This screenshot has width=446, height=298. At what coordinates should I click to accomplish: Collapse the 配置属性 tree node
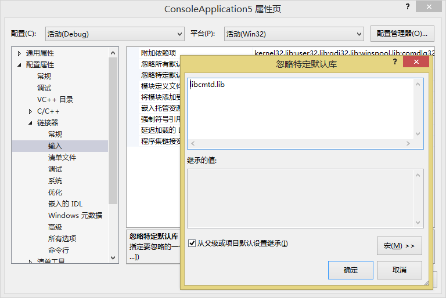[x=19, y=65]
